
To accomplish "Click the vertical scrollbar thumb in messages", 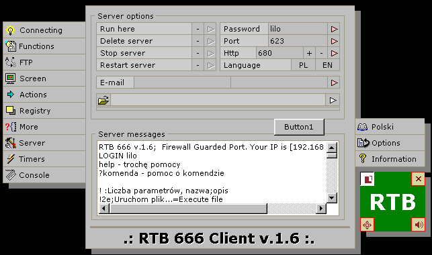I will click(x=332, y=156).
